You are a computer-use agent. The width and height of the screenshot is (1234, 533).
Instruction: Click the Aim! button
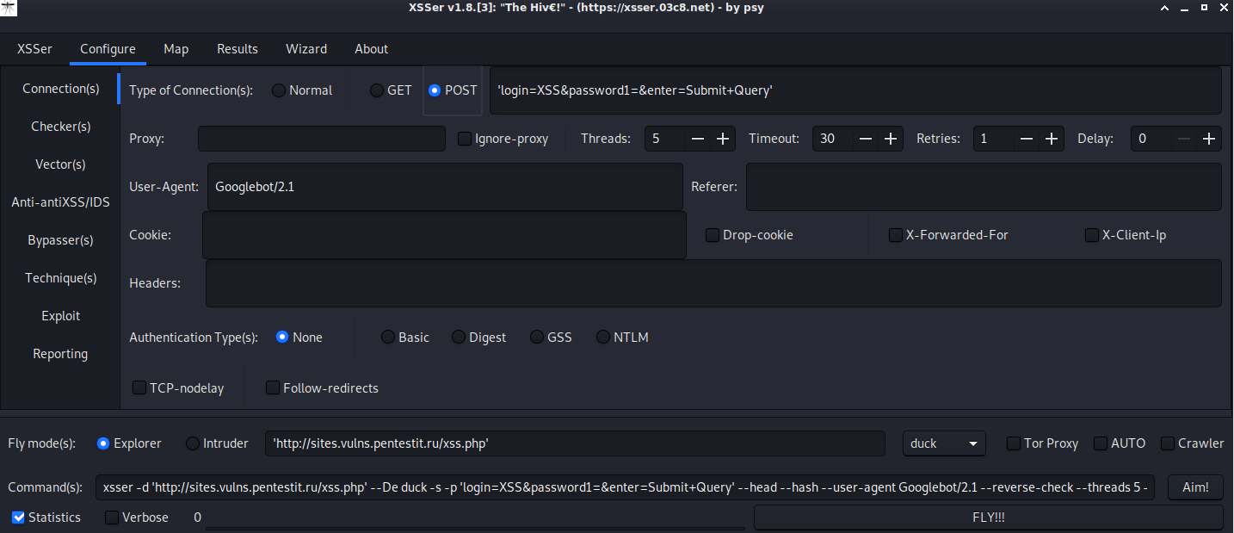click(x=1195, y=487)
